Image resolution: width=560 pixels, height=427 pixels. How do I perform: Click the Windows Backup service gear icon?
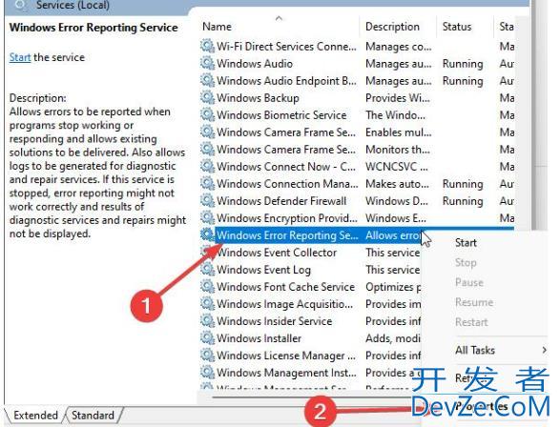click(x=207, y=97)
